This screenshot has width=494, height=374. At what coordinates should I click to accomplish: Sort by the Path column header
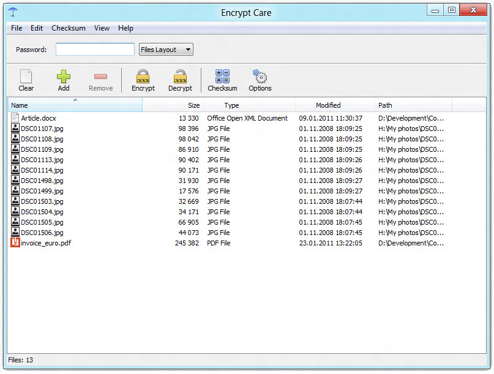(x=413, y=105)
